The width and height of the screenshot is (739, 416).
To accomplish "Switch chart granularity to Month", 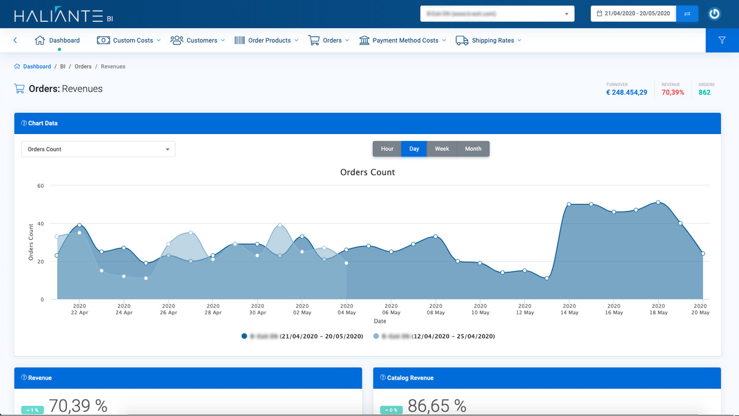I will pos(473,148).
